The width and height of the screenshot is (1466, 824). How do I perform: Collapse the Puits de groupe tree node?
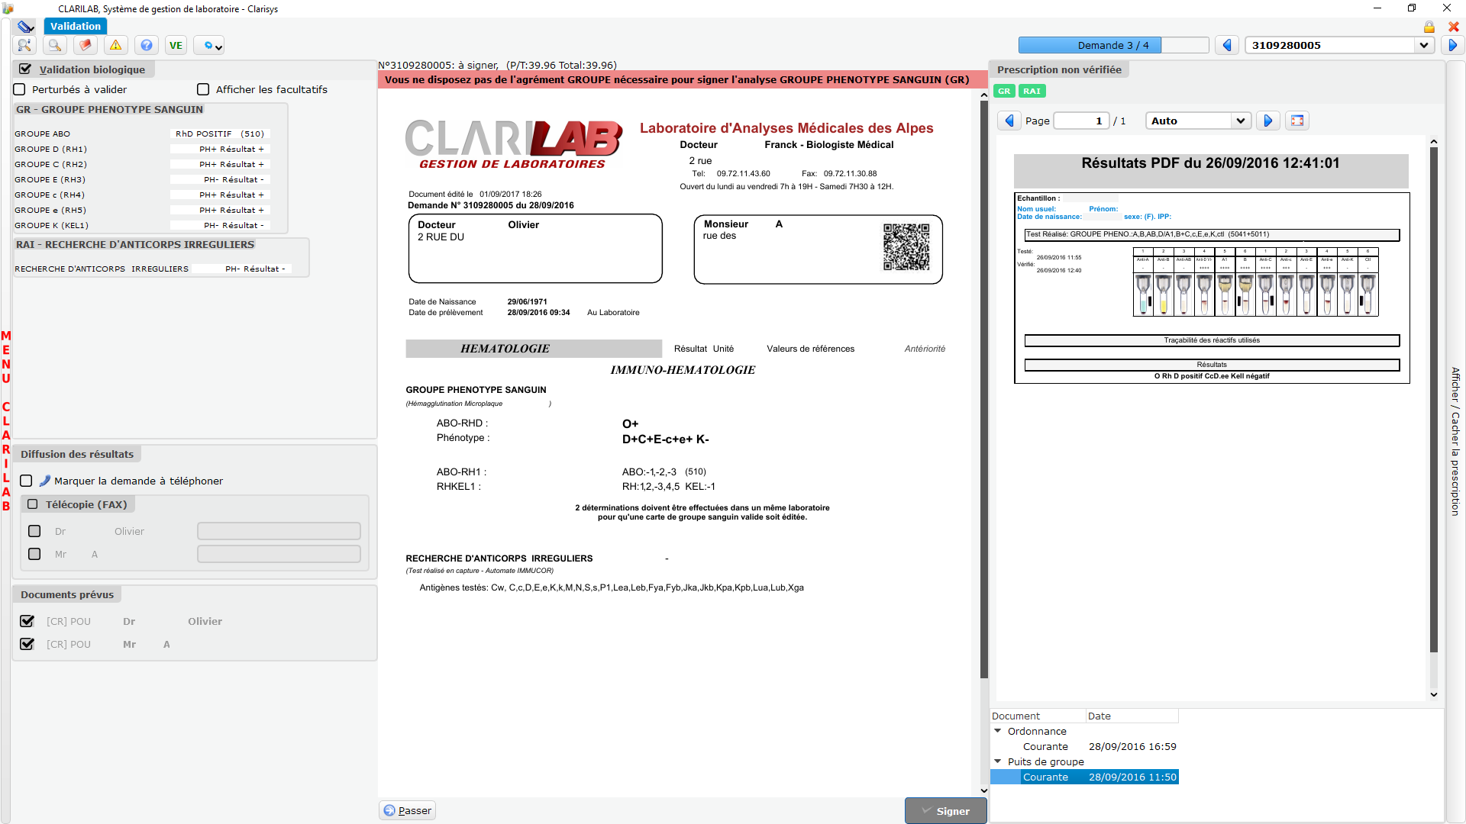tap(997, 761)
